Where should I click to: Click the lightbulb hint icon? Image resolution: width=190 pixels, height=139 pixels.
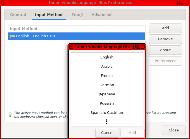coord(10,114)
